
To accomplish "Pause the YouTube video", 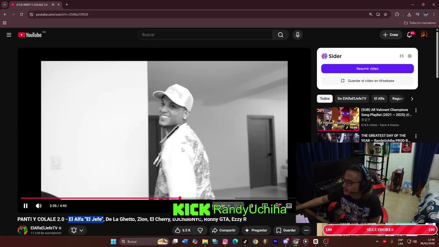I will [25, 206].
